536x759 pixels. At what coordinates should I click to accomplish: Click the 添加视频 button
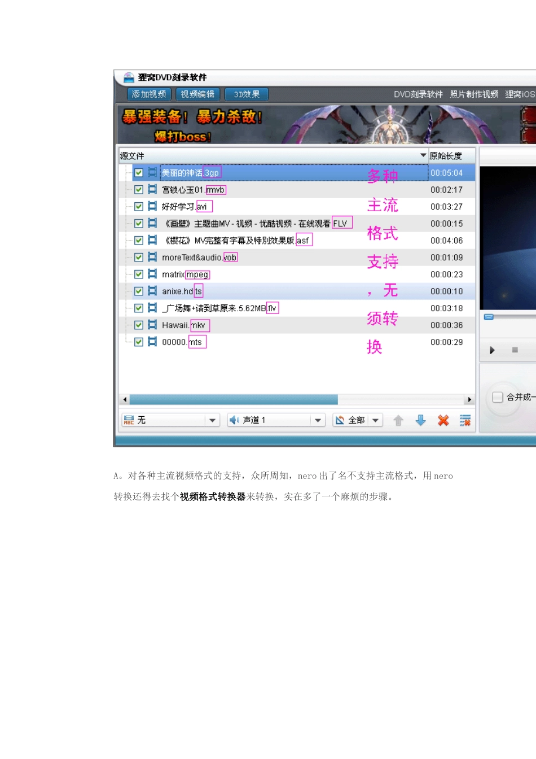coord(149,94)
